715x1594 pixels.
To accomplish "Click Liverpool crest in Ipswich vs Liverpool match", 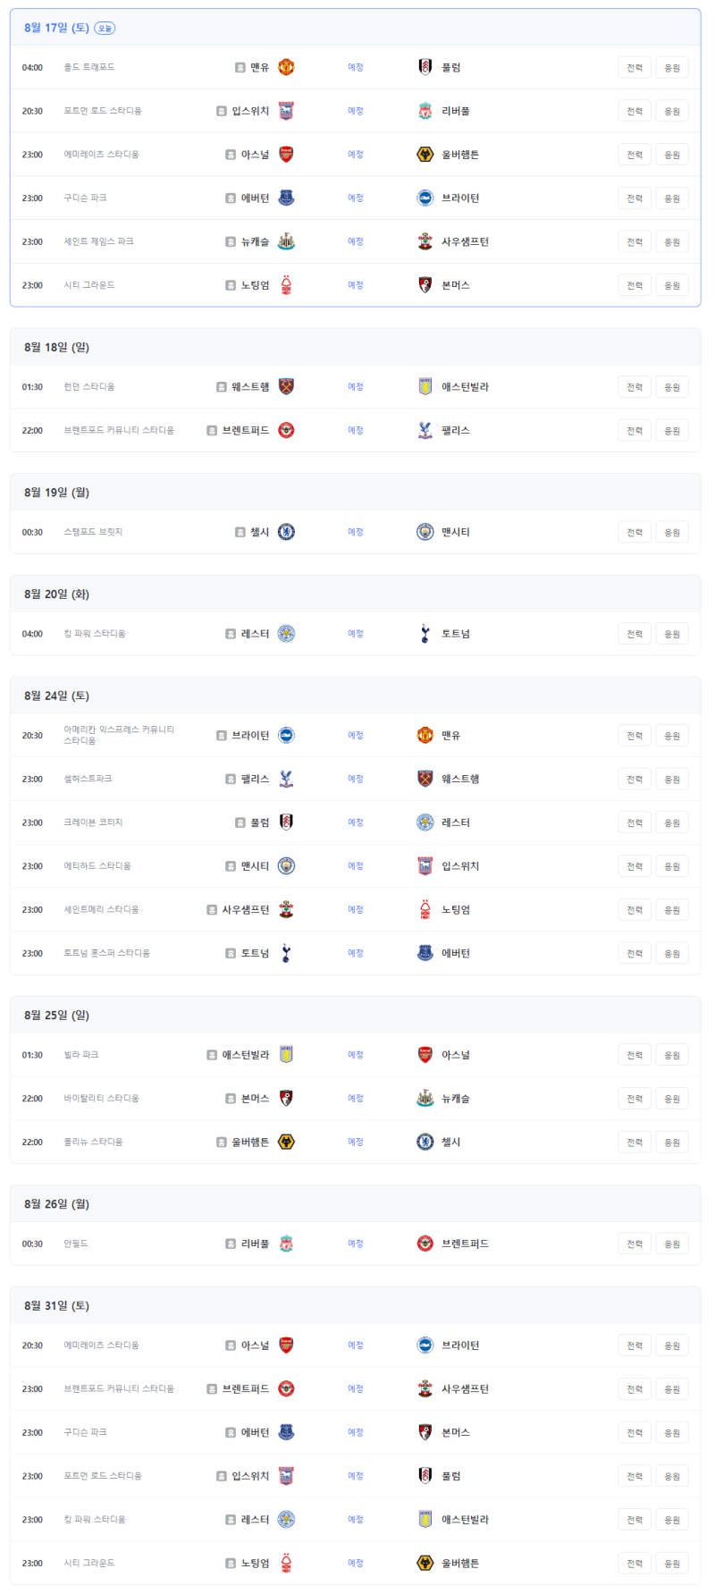I will [425, 111].
